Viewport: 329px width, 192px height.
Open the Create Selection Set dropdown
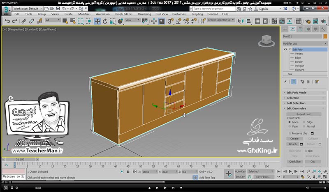221,20
